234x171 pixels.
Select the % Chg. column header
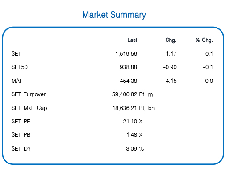coord(204,41)
